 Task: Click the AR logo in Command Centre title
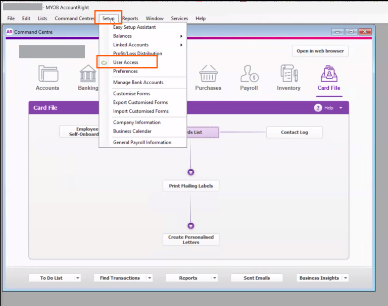tap(10, 32)
